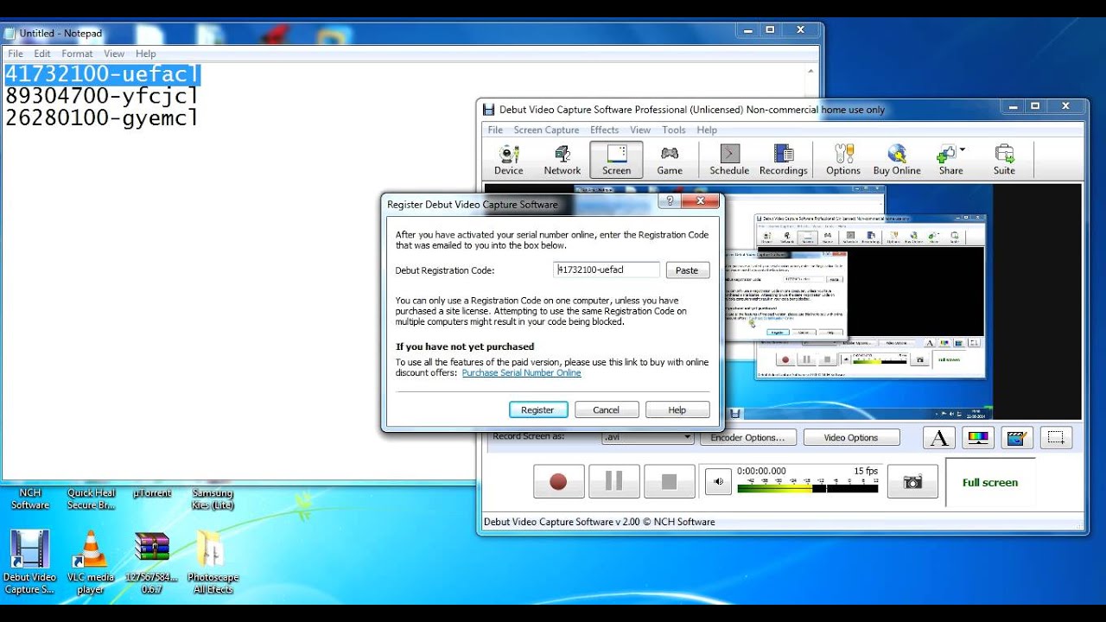Click the screen selection rectangle icon
Screen dimensions: 1106x622
point(1056,438)
